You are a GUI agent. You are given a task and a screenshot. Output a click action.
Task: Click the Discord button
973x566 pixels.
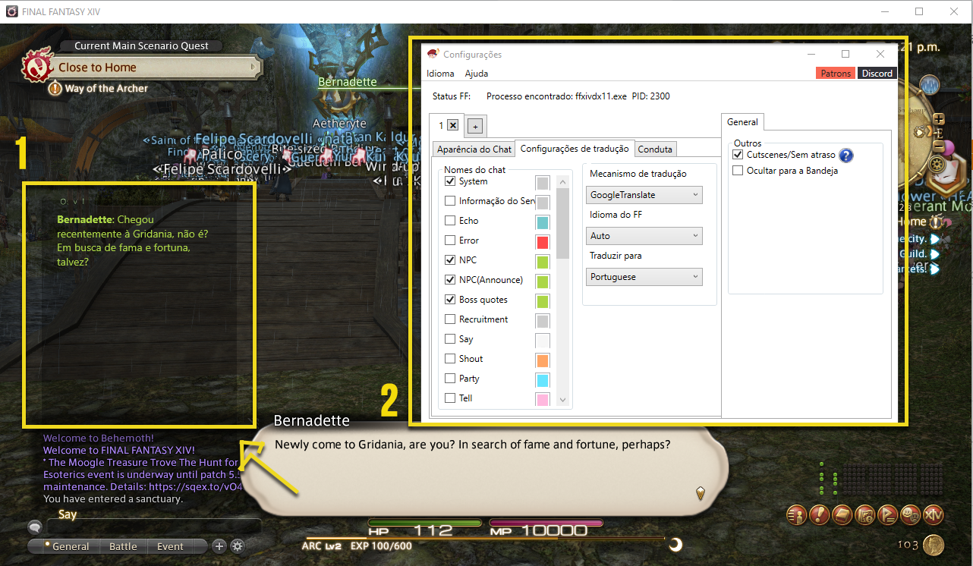[x=877, y=74]
